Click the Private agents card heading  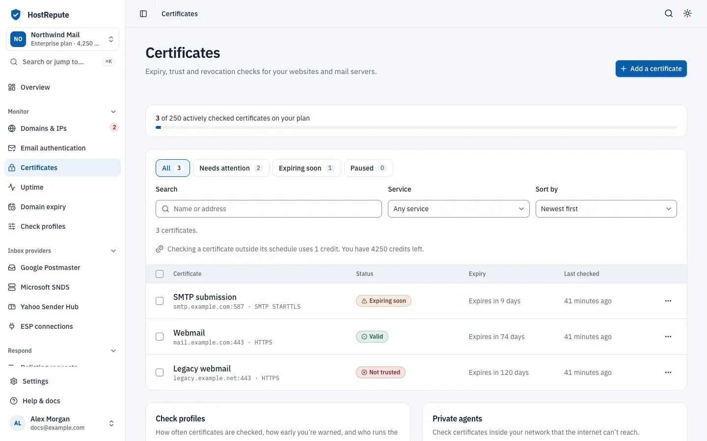(457, 418)
